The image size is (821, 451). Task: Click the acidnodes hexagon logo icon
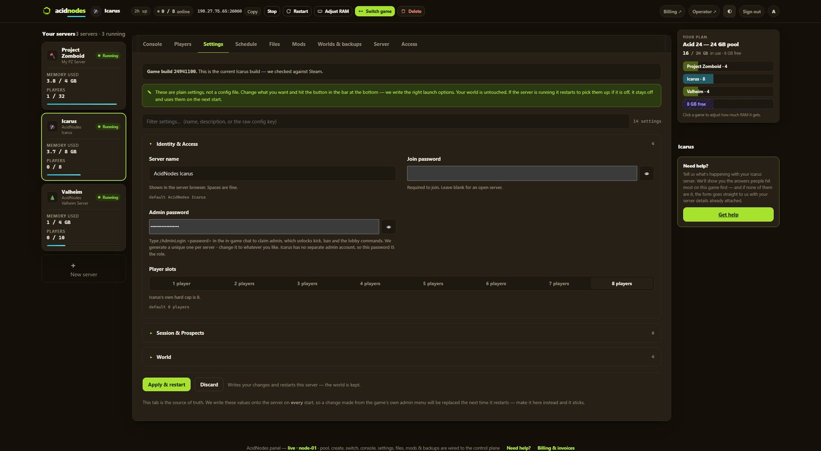click(47, 11)
